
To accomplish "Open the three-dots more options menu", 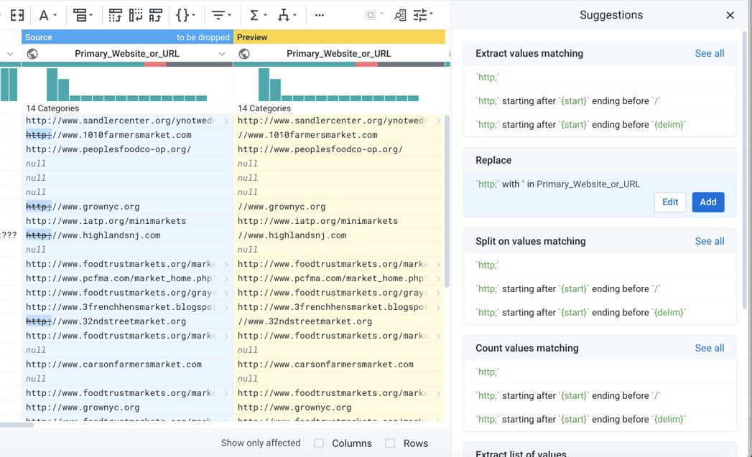I will tap(320, 15).
